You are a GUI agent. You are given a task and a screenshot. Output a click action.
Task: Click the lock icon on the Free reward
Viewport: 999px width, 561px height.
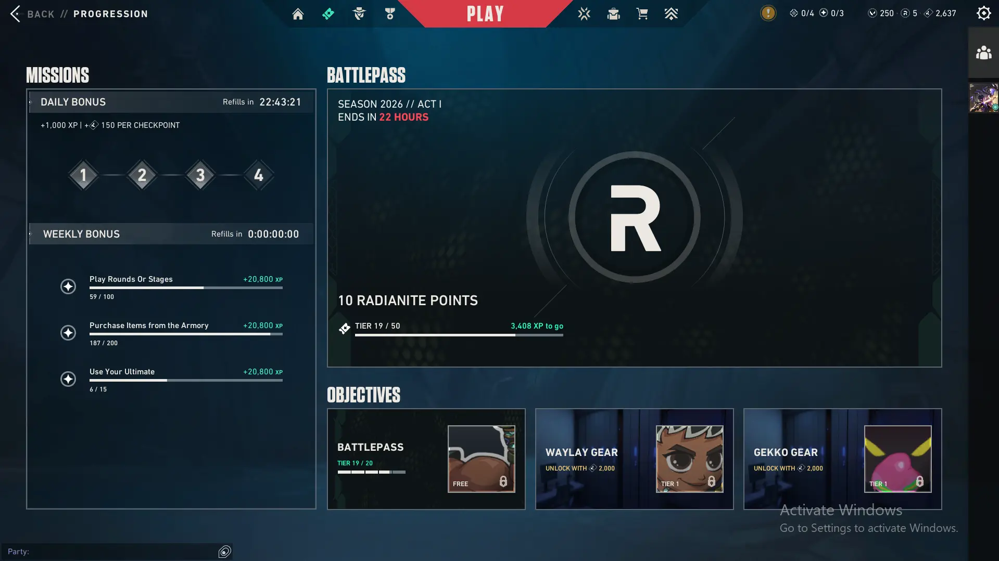point(503,481)
